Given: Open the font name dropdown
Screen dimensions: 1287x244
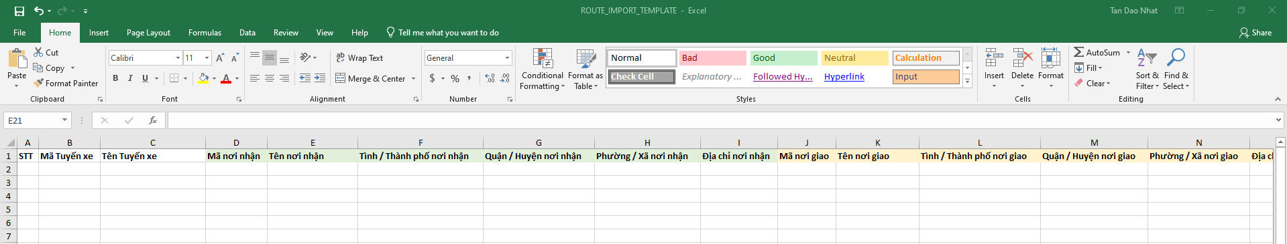Looking at the screenshot, I should point(178,58).
